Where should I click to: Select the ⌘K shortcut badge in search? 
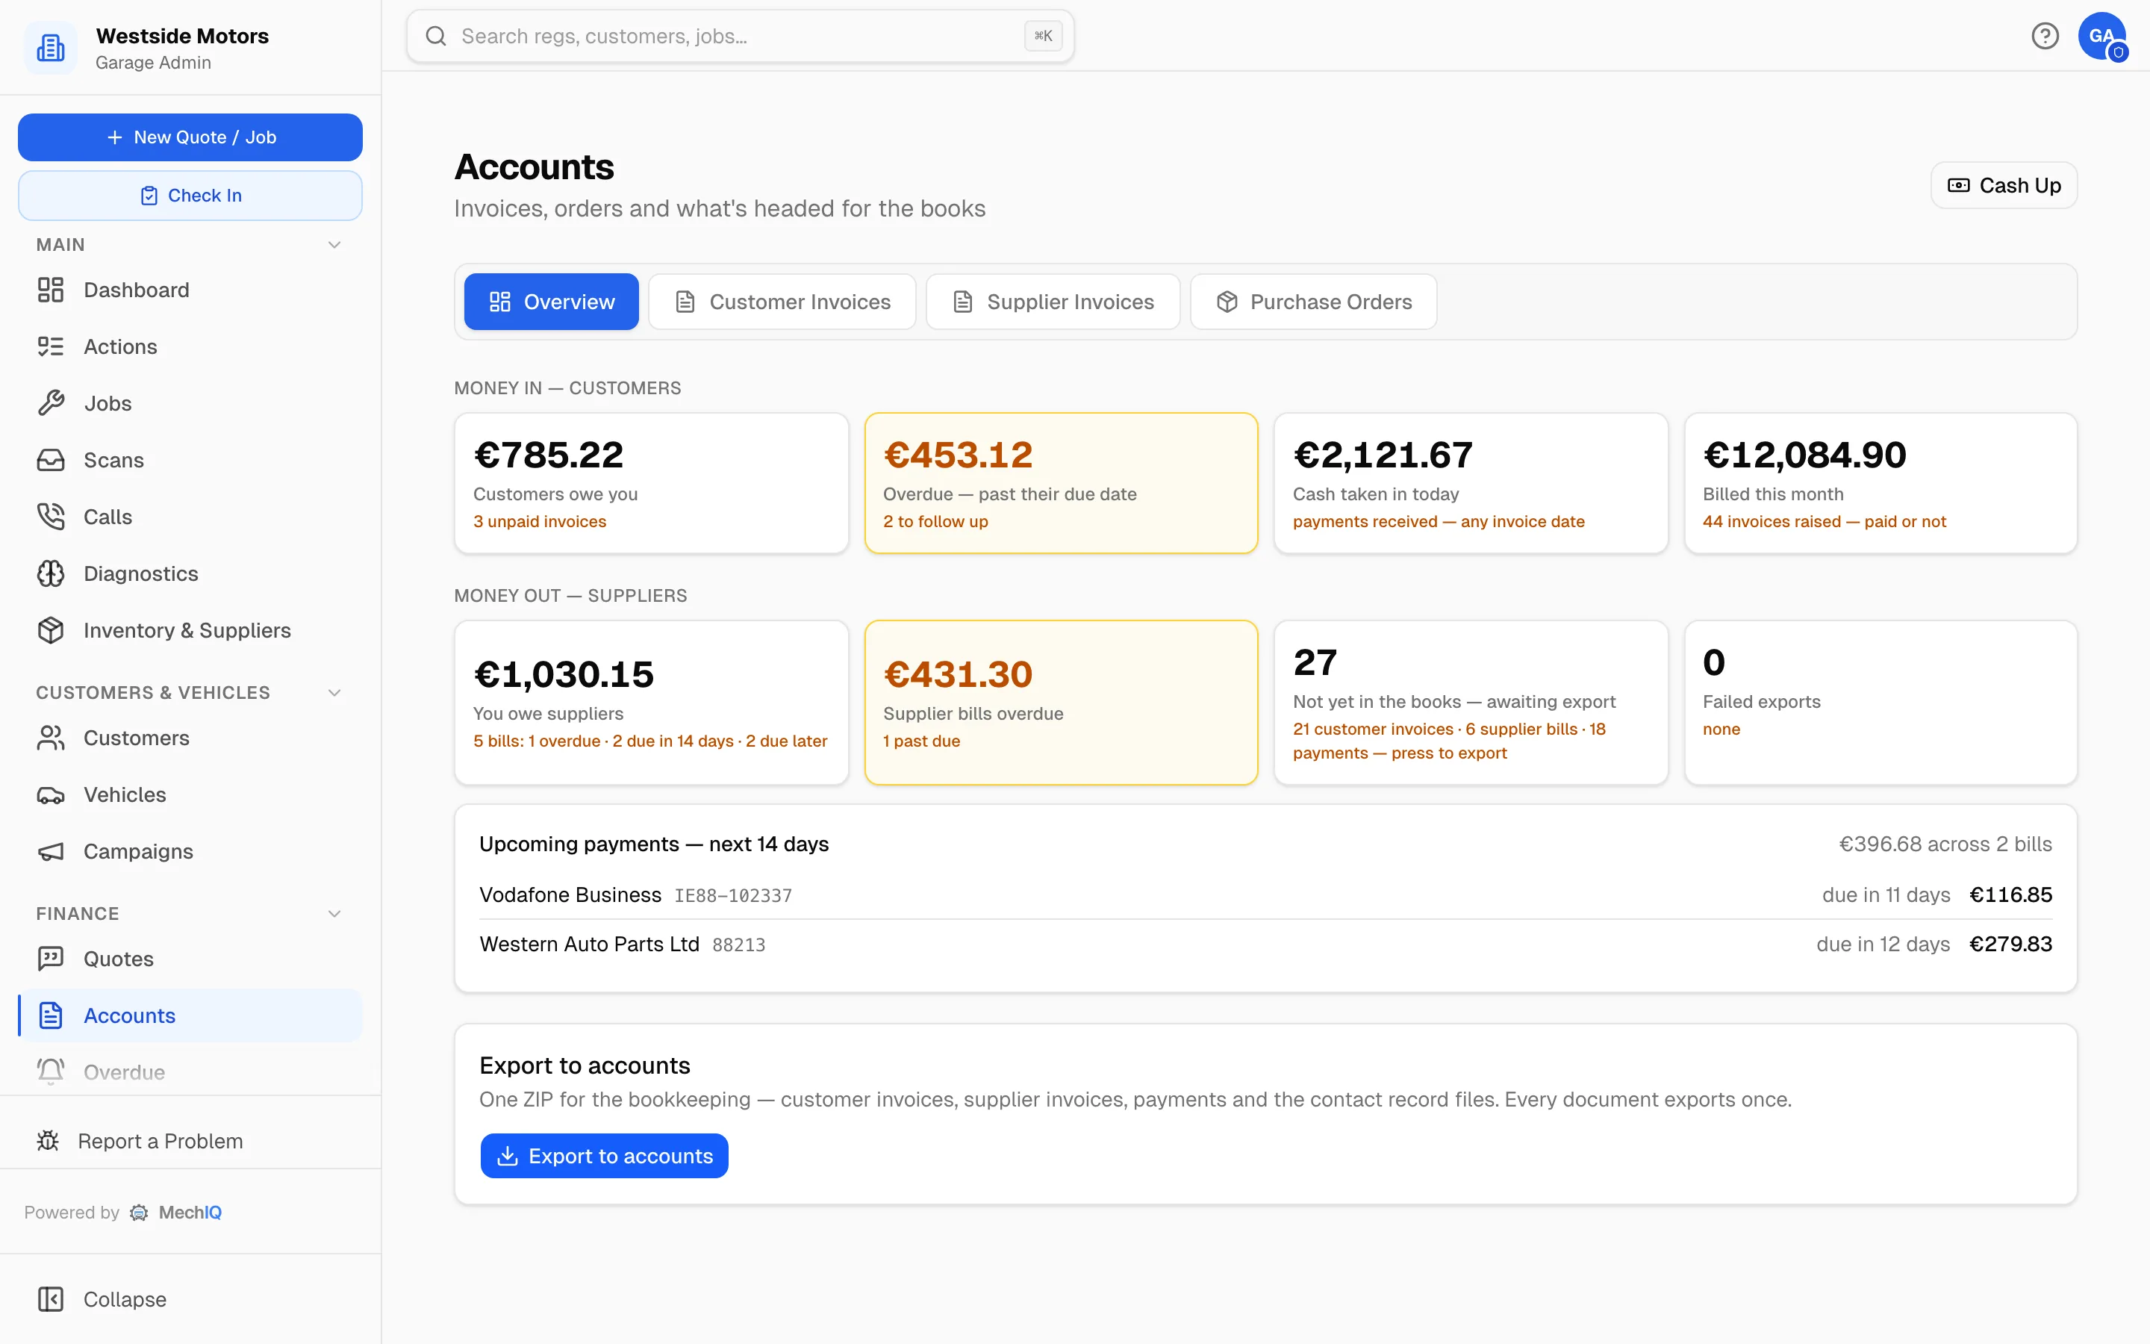1043,36
